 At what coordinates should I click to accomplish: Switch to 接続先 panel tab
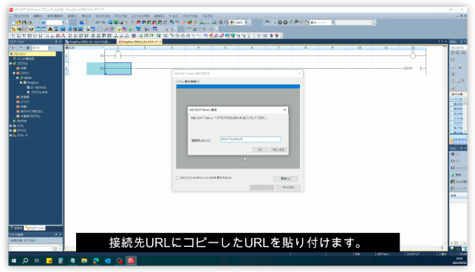pos(16,228)
